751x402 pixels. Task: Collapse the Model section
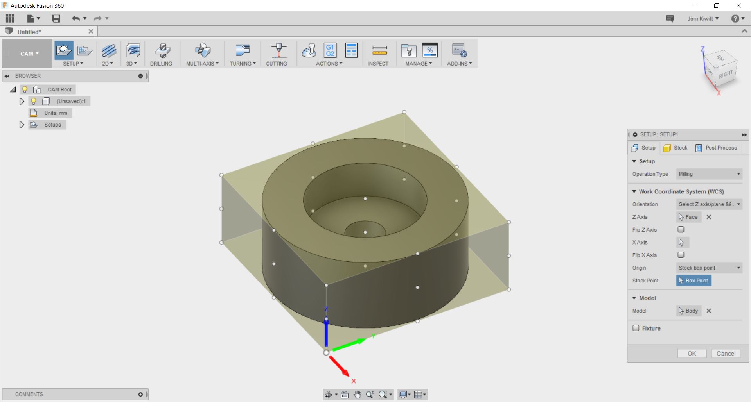tap(634, 298)
